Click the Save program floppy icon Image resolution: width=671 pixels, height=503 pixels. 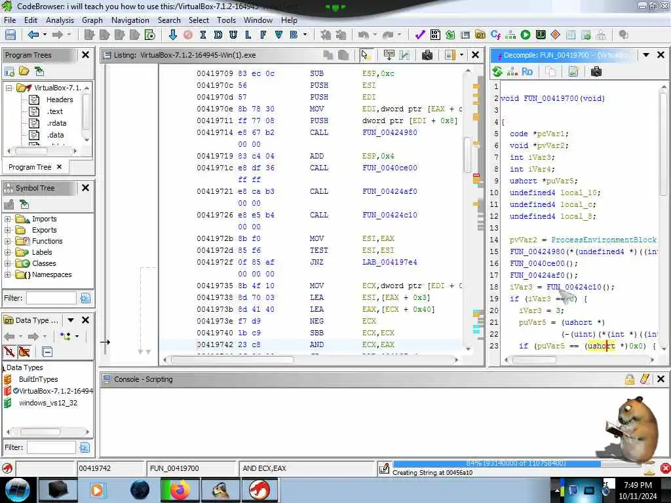pos(10,35)
